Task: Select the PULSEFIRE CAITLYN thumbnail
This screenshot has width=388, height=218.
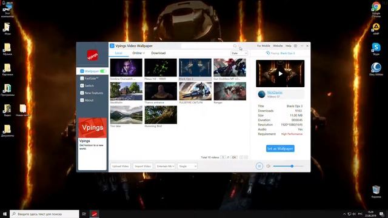Action: click(x=195, y=91)
